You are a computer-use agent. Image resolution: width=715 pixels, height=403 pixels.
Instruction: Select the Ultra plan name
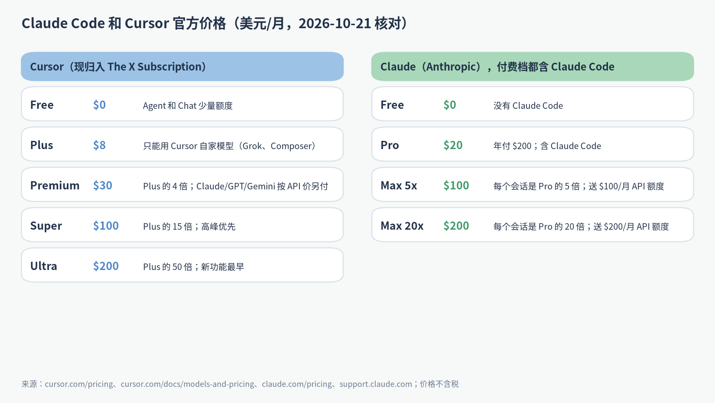(44, 266)
